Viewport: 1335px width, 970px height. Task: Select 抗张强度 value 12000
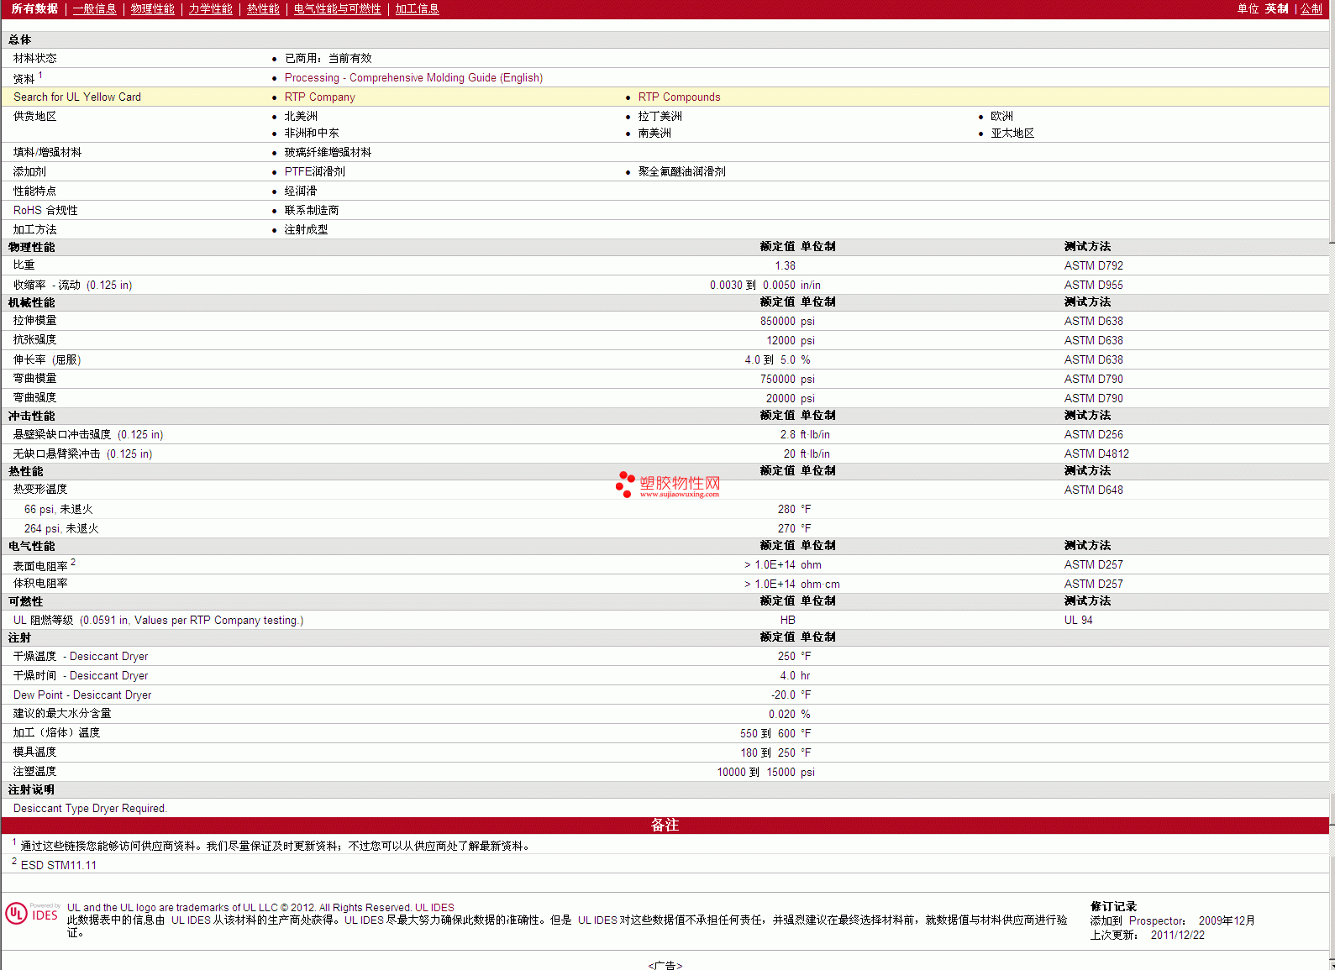(781, 340)
